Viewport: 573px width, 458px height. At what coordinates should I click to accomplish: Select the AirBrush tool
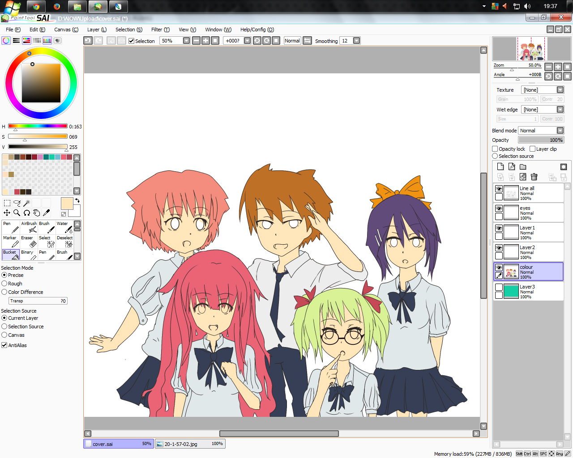point(29,227)
